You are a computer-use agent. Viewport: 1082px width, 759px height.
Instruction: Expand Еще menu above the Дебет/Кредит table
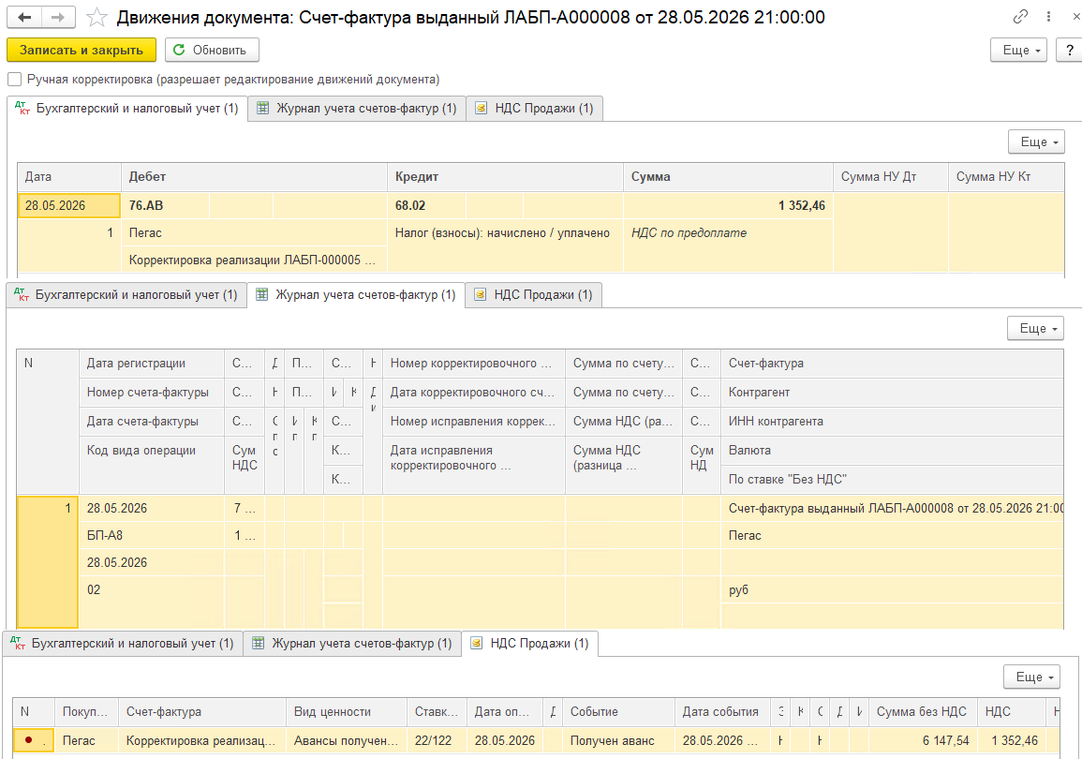[x=1036, y=141]
